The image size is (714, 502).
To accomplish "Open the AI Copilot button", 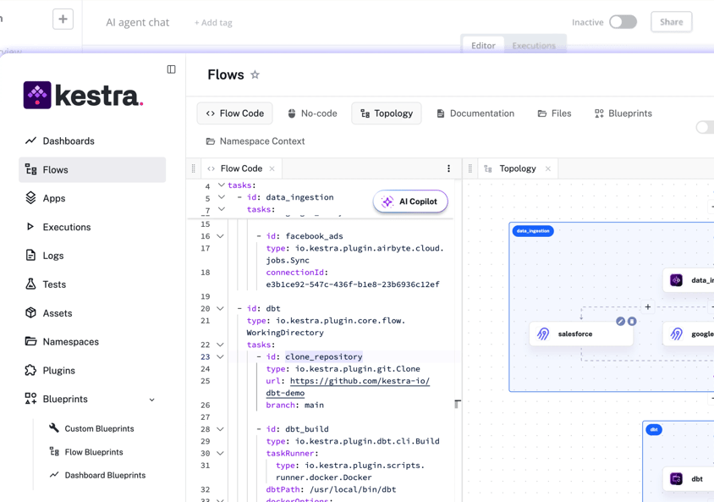I will pyautogui.click(x=410, y=201).
